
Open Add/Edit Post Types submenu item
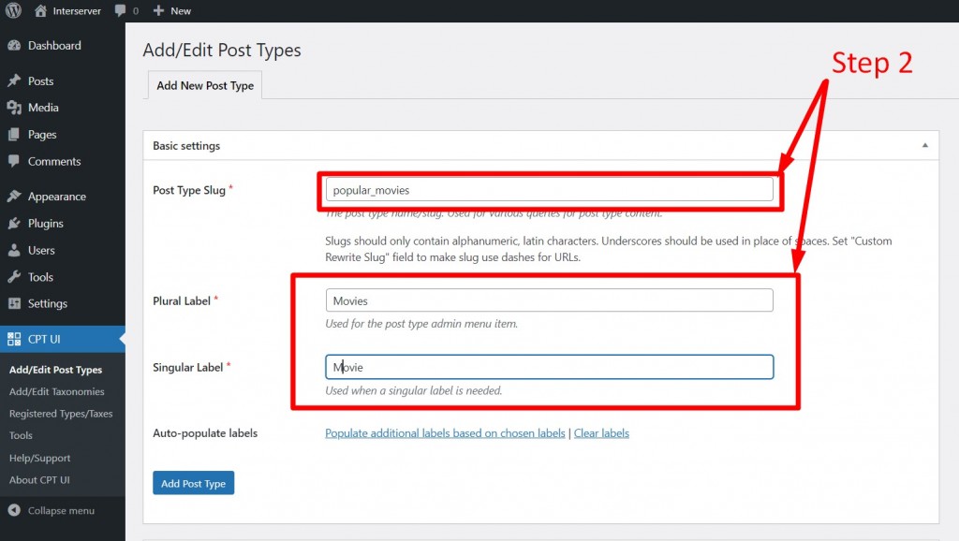click(55, 370)
